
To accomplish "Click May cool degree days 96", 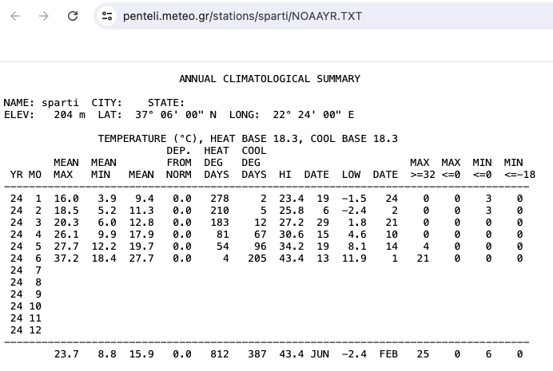I will (260, 247).
